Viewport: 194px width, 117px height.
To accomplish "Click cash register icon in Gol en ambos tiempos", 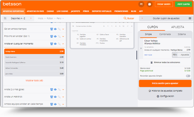I will [52, 29].
